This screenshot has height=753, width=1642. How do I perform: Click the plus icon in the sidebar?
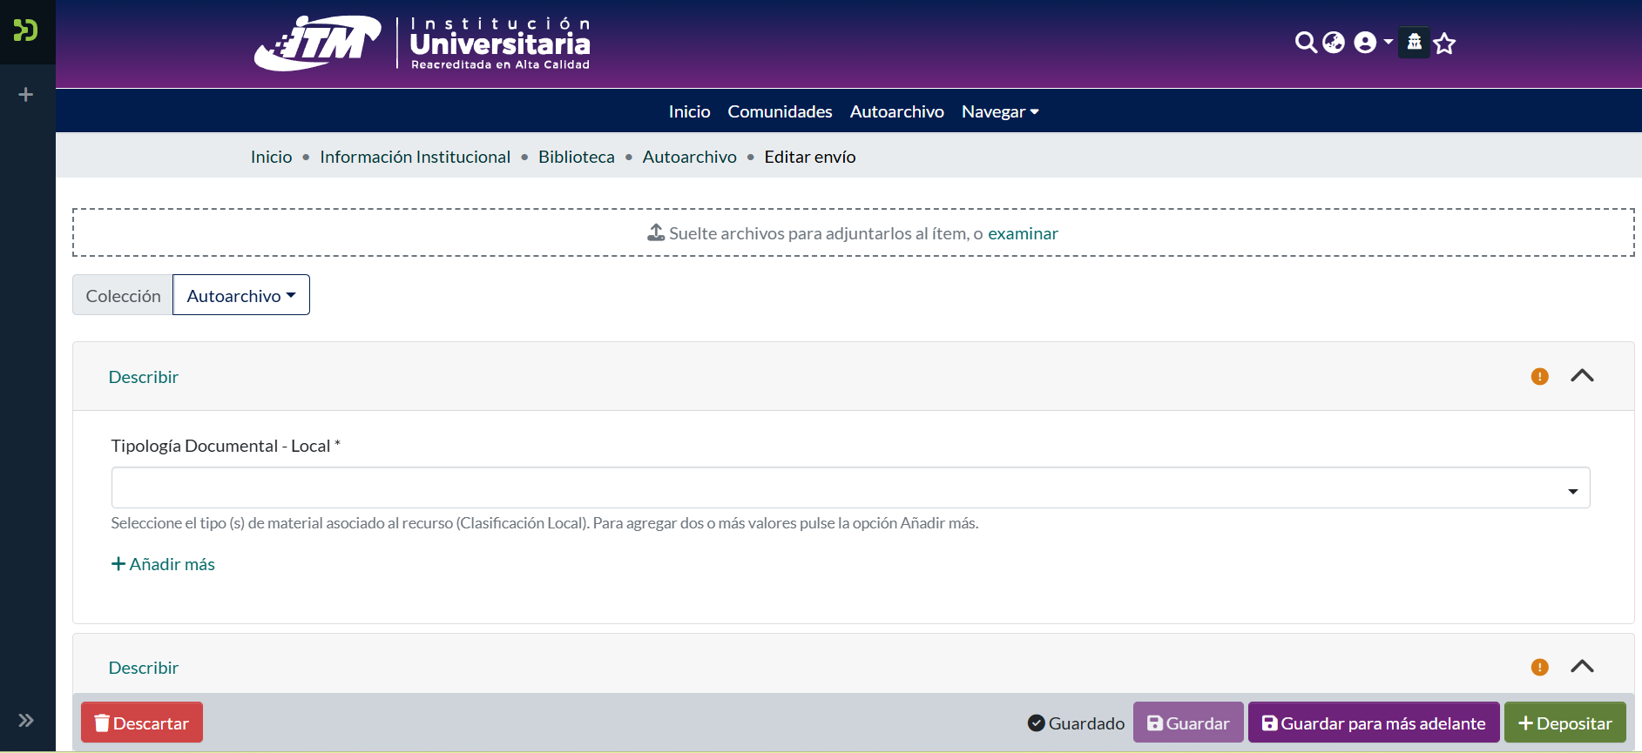(x=26, y=94)
